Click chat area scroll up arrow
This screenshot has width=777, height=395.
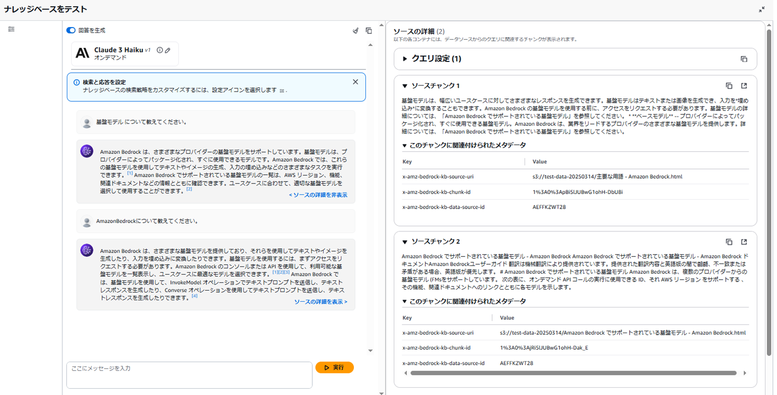[370, 45]
